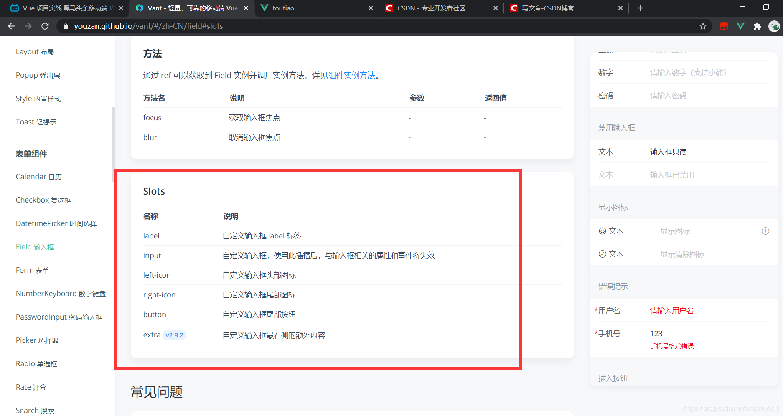The height and width of the screenshot is (416, 783).
Task: Select Form 表单 in the sidebar
Action: tap(32, 270)
